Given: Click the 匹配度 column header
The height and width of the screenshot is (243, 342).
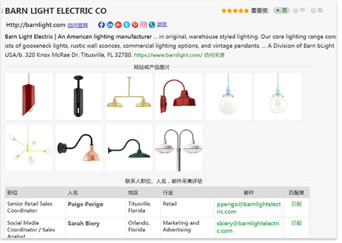Looking at the screenshot, I should point(297,192).
